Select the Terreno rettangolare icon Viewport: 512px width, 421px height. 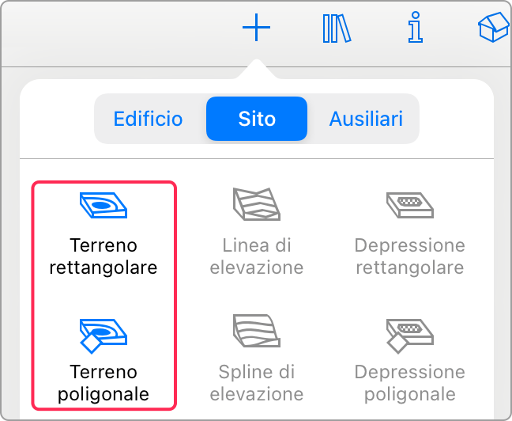click(104, 205)
